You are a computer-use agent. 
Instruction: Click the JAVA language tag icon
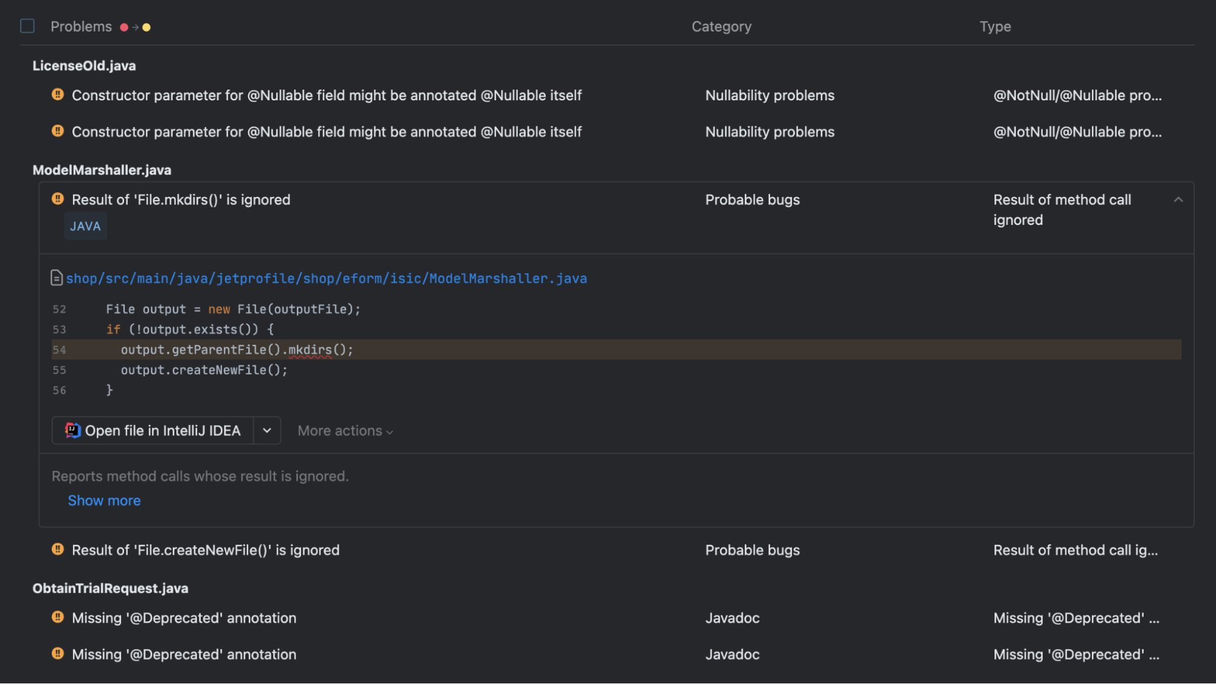pyautogui.click(x=85, y=226)
